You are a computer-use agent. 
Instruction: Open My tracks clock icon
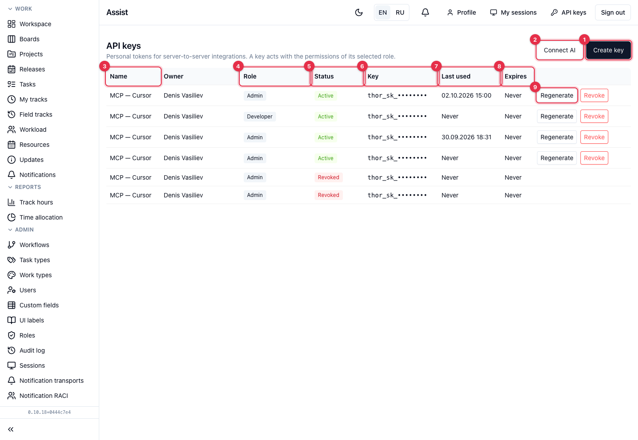[x=12, y=99]
